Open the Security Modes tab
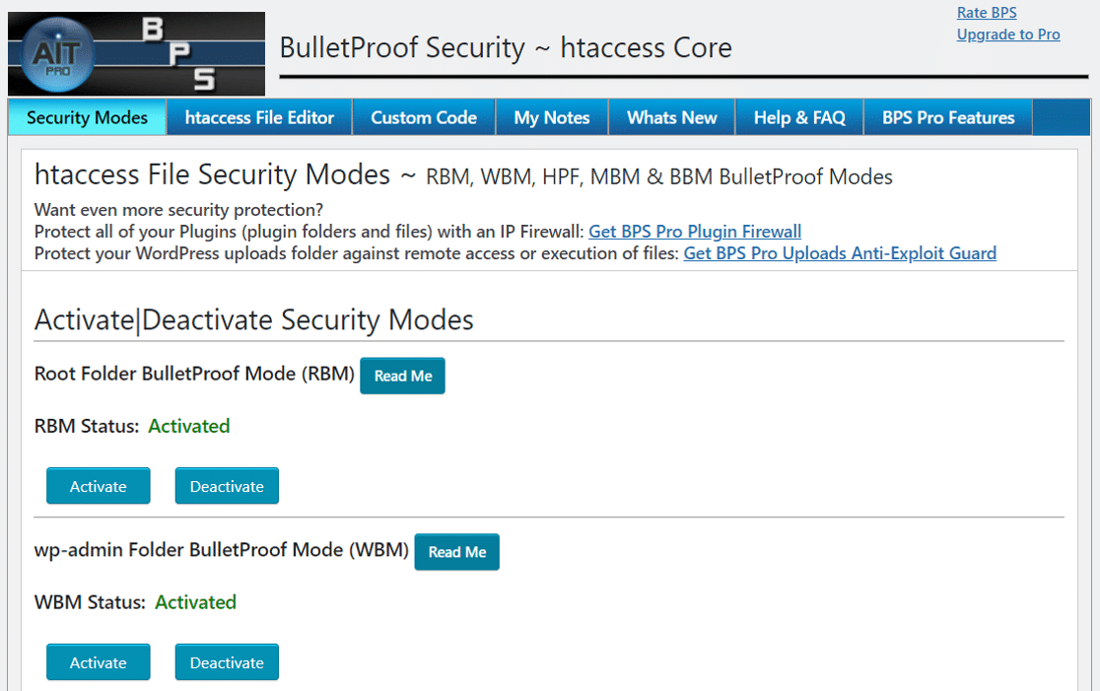The width and height of the screenshot is (1100, 691). 87,116
